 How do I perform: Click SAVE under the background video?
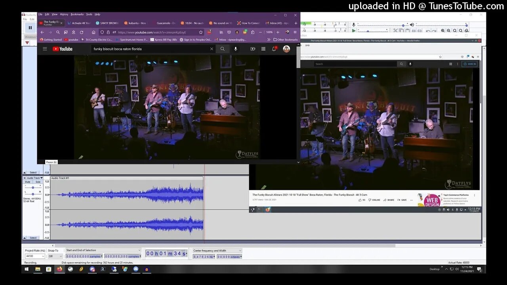(402, 200)
